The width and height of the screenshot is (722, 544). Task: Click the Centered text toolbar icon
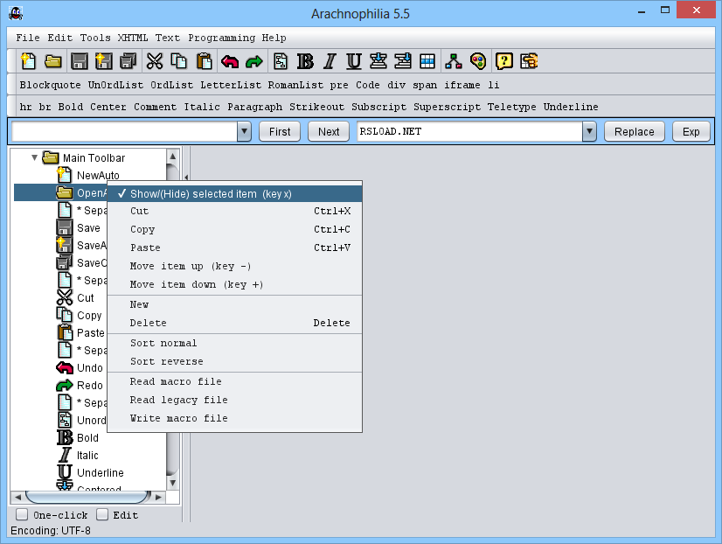click(x=378, y=61)
